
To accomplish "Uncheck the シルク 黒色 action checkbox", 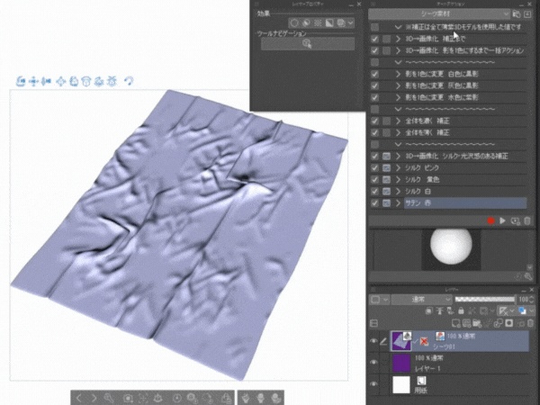I will pos(374,179).
